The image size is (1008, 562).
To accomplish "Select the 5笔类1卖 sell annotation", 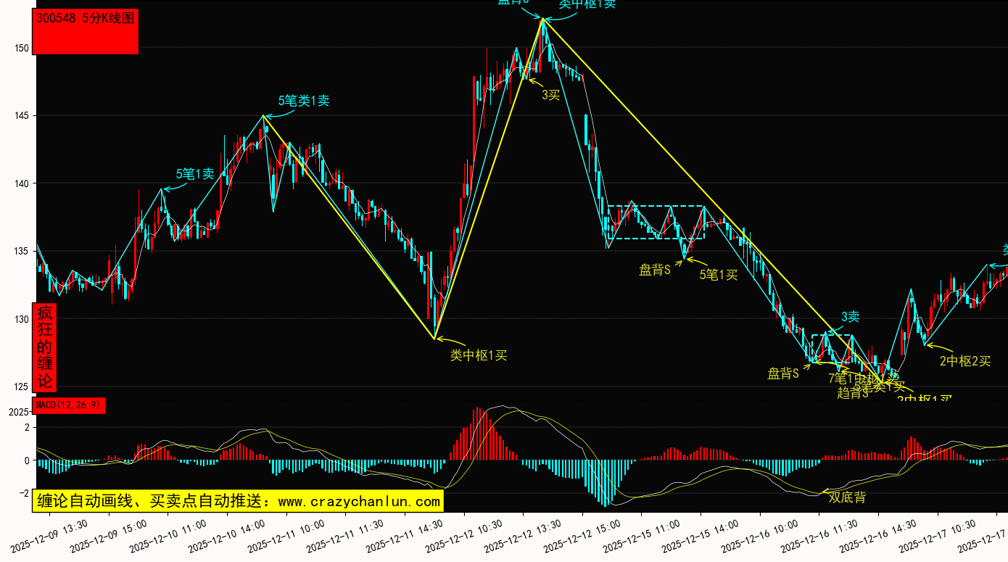I will point(304,101).
